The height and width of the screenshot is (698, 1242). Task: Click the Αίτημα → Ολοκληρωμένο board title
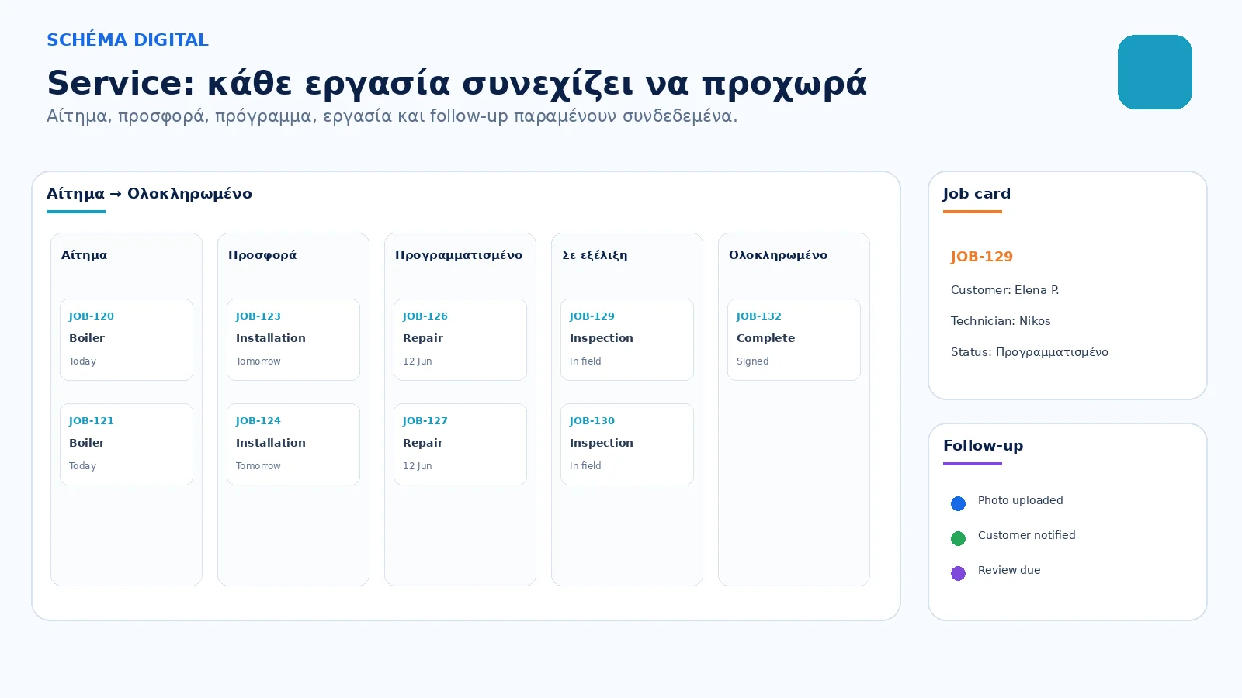[149, 194]
